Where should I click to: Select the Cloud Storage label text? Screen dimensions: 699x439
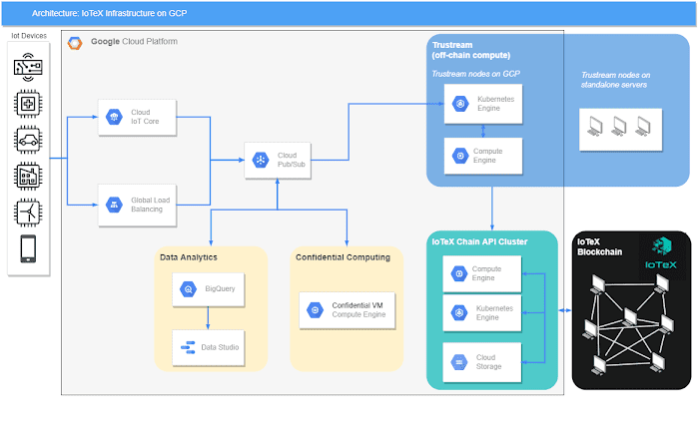click(488, 362)
